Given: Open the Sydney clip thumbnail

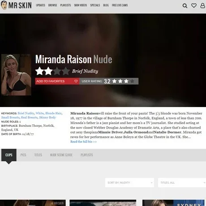Looking at the screenshot, I should pos(173,203).
